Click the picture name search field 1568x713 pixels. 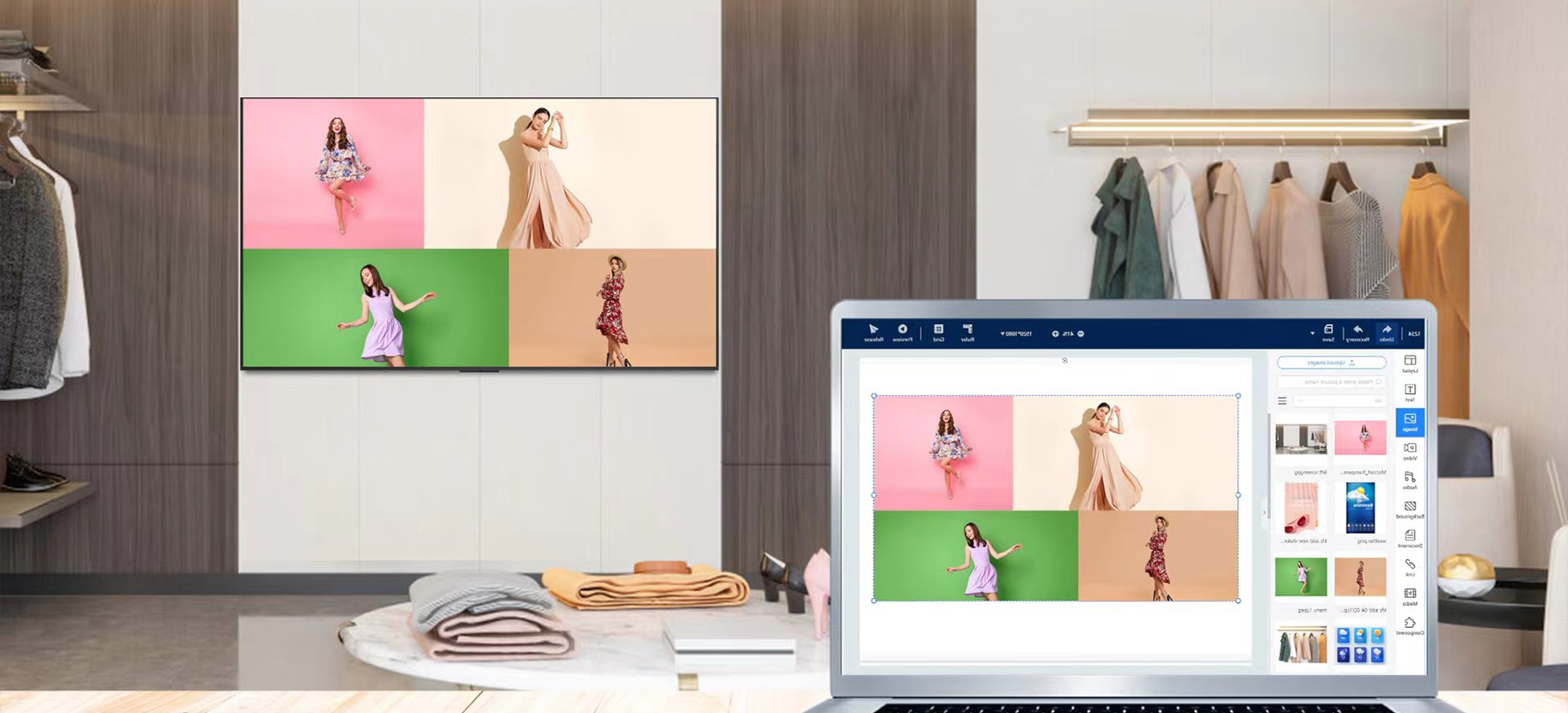coord(1331,381)
